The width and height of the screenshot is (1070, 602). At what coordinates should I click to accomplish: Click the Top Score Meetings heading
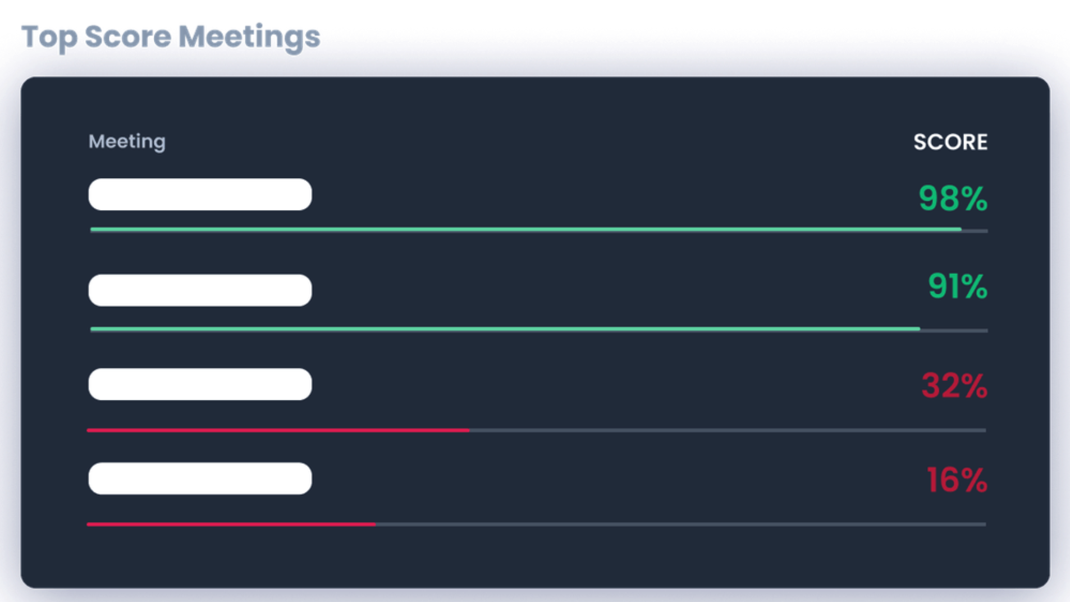[x=171, y=37]
